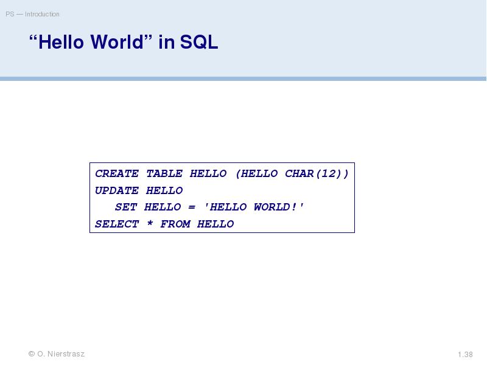
Task: Select the "PS — Introduction" header text
Action: 32,14
